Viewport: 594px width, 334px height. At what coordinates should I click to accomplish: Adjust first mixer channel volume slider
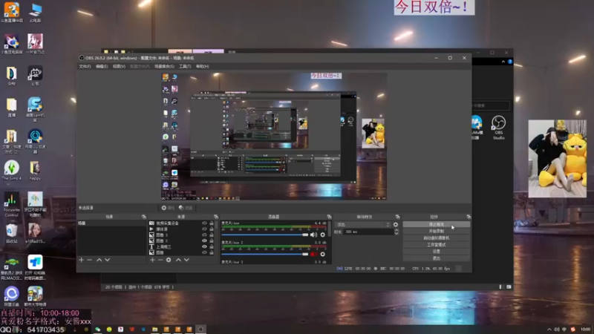(x=265, y=235)
